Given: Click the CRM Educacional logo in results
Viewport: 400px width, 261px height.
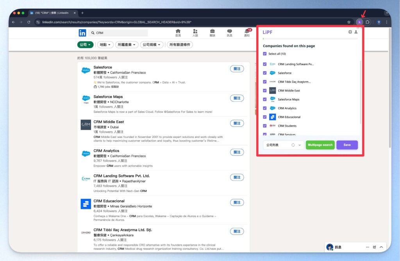Looking at the screenshot, I should (86, 204).
